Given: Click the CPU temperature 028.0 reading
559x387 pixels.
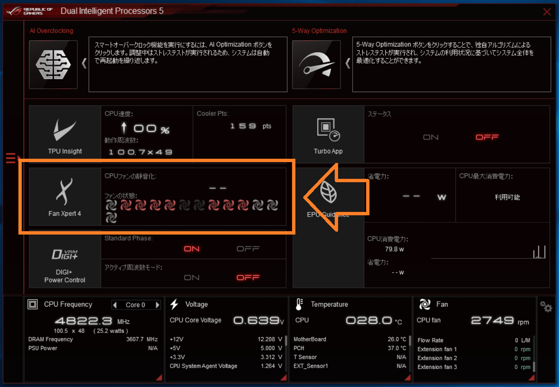Looking at the screenshot, I should [374, 321].
